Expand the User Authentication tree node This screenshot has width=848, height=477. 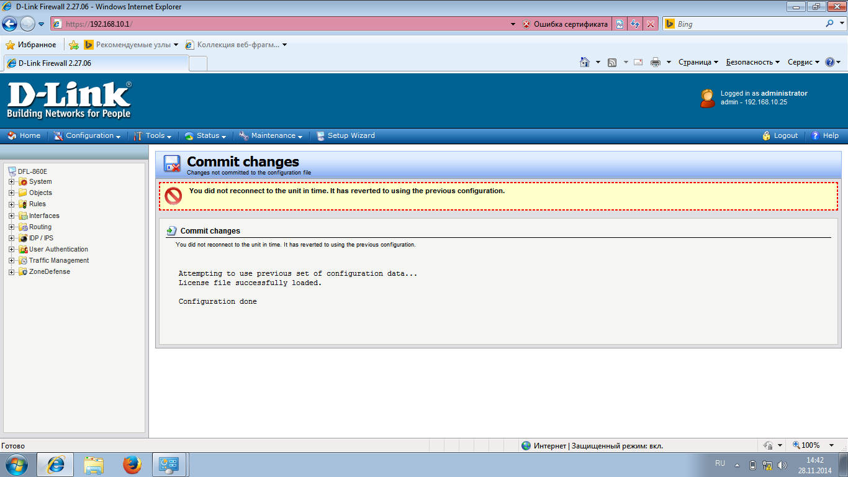click(11, 250)
